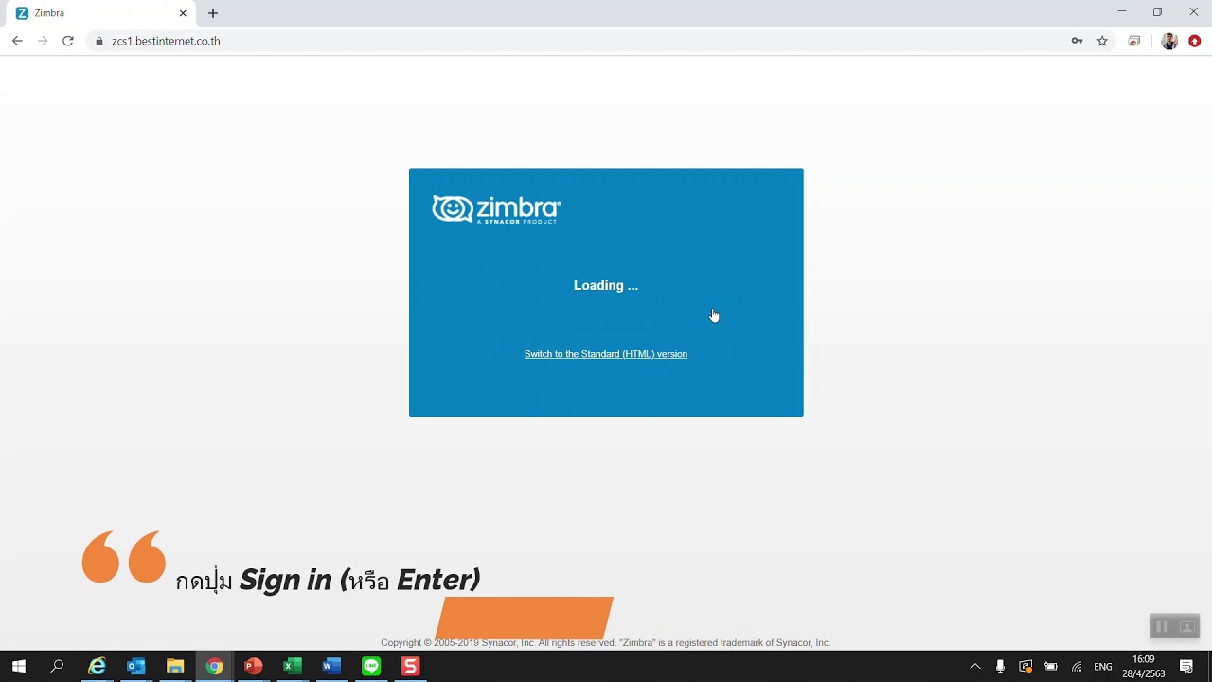This screenshot has width=1212, height=682.
Task: Select the Zimbra browser tab
Action: (x=102, y=13)
